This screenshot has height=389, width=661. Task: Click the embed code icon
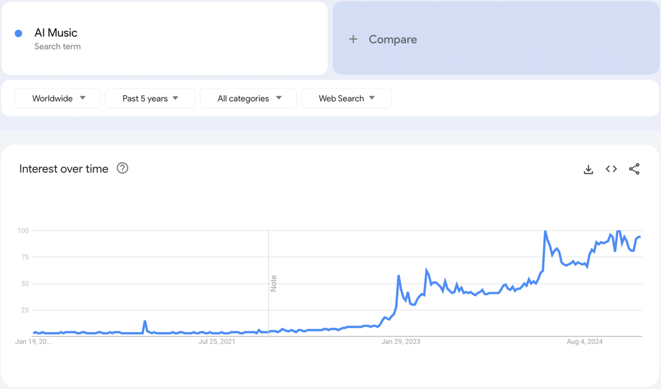click(611, 169)
